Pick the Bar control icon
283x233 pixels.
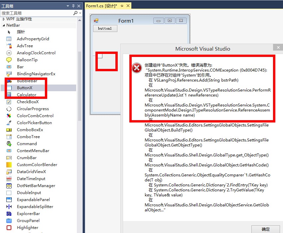pos(9,67)
